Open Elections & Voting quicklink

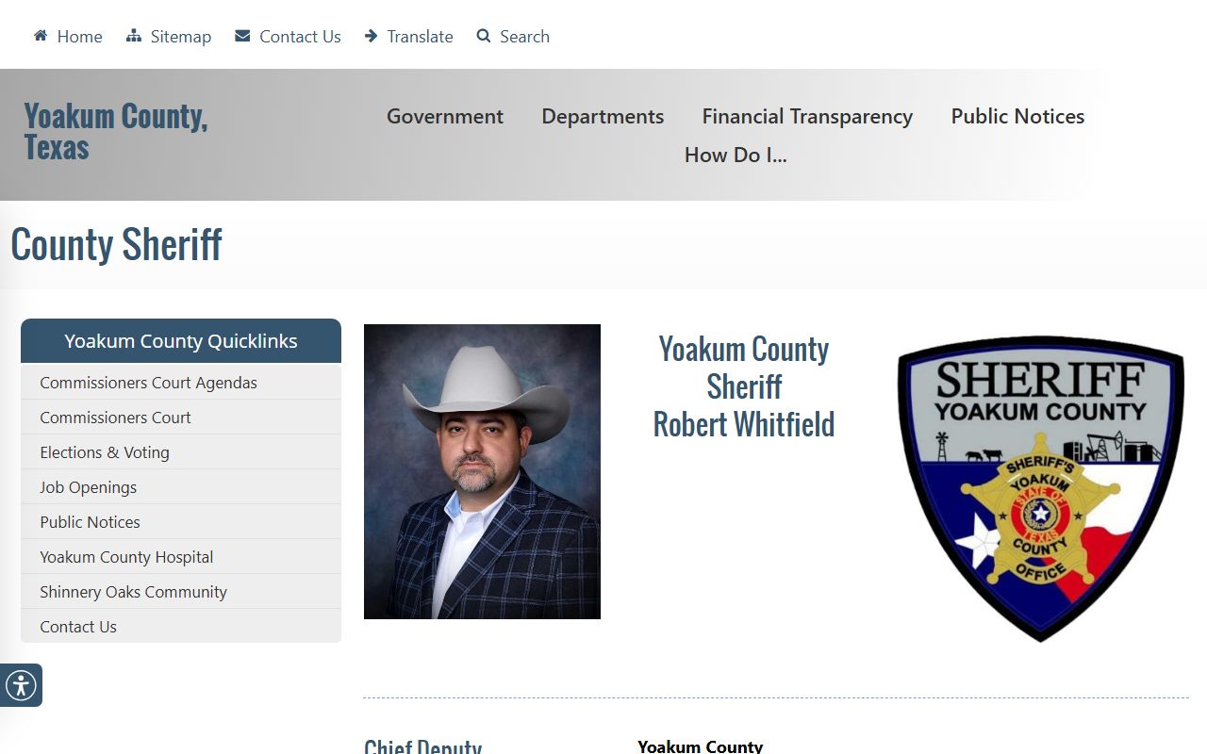point(181,452)
